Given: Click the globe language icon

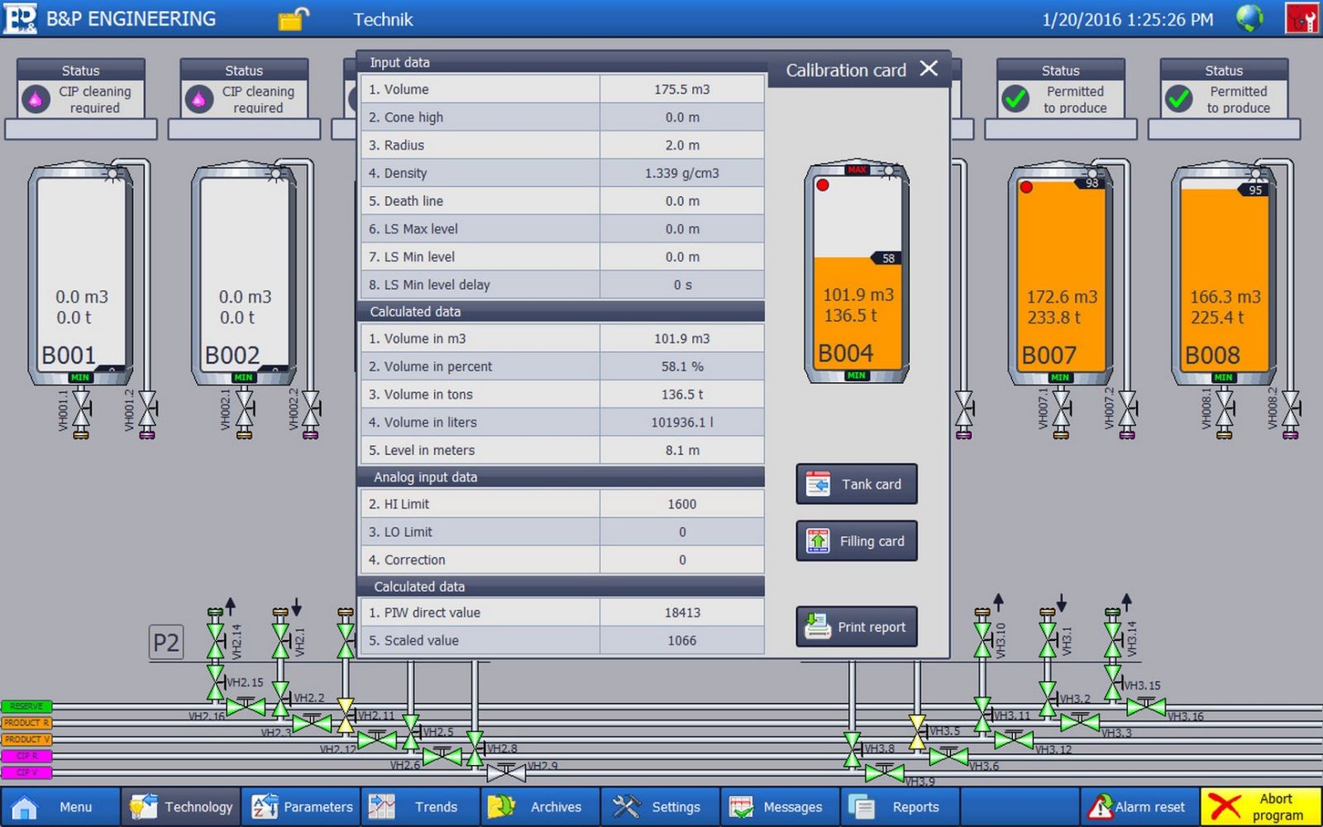Looking at the screenshot, I should pyautogui.click(x=1249, y=18).
